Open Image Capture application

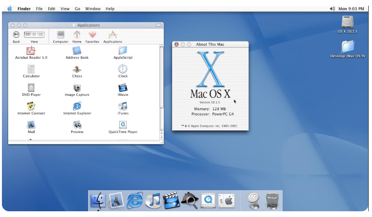(77, 88)
